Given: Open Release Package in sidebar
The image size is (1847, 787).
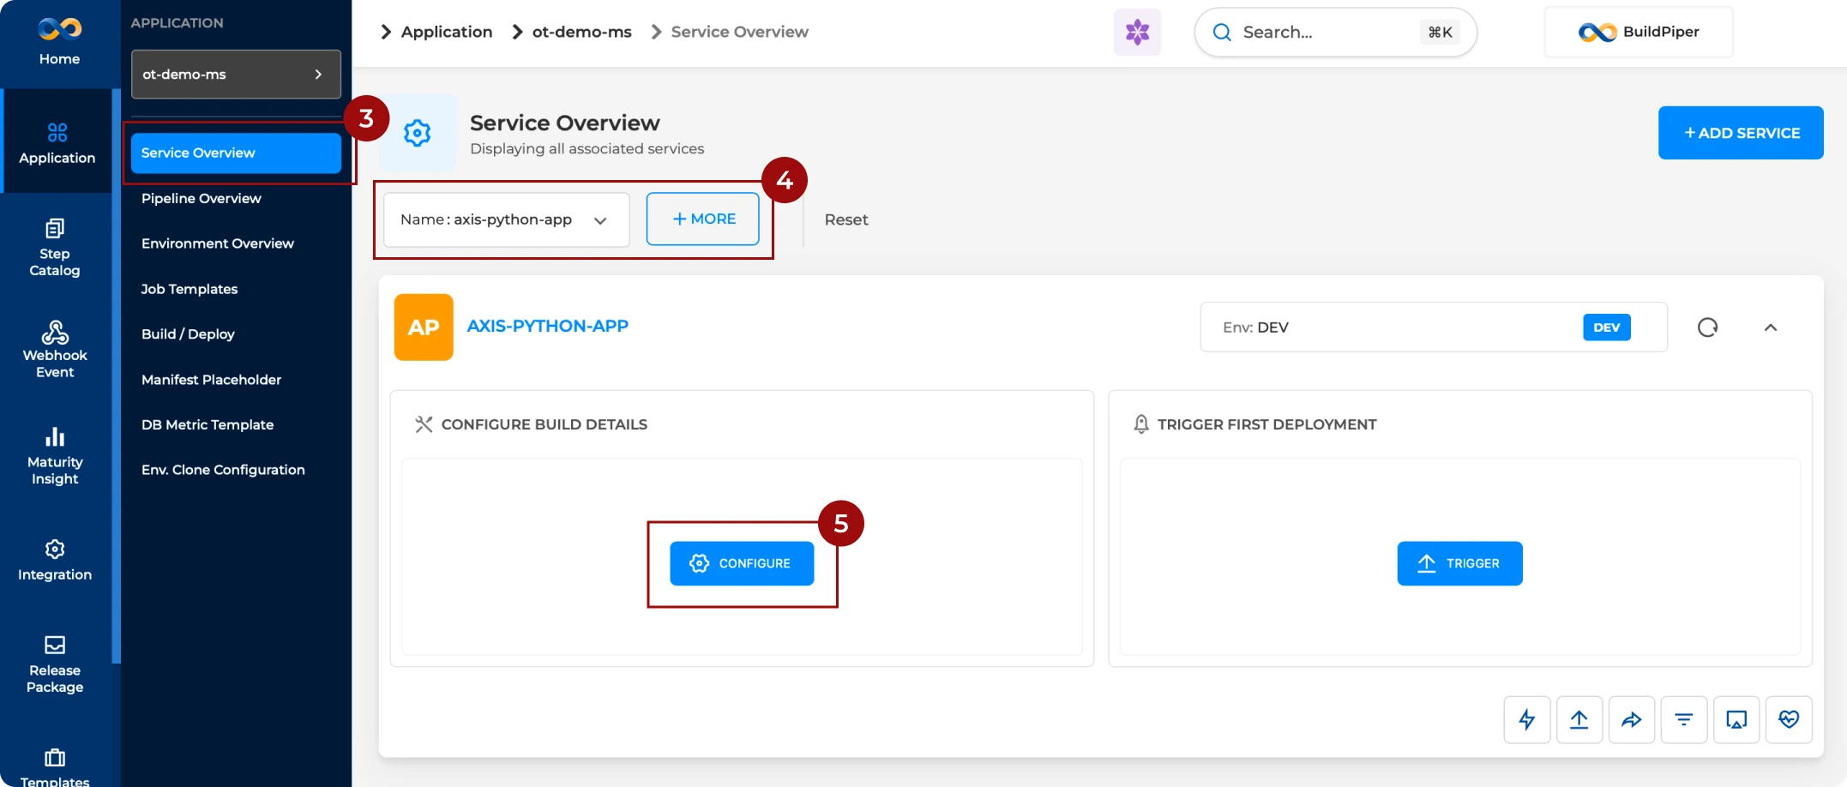Looking at the screenshot, I should (x=55, y=664).
